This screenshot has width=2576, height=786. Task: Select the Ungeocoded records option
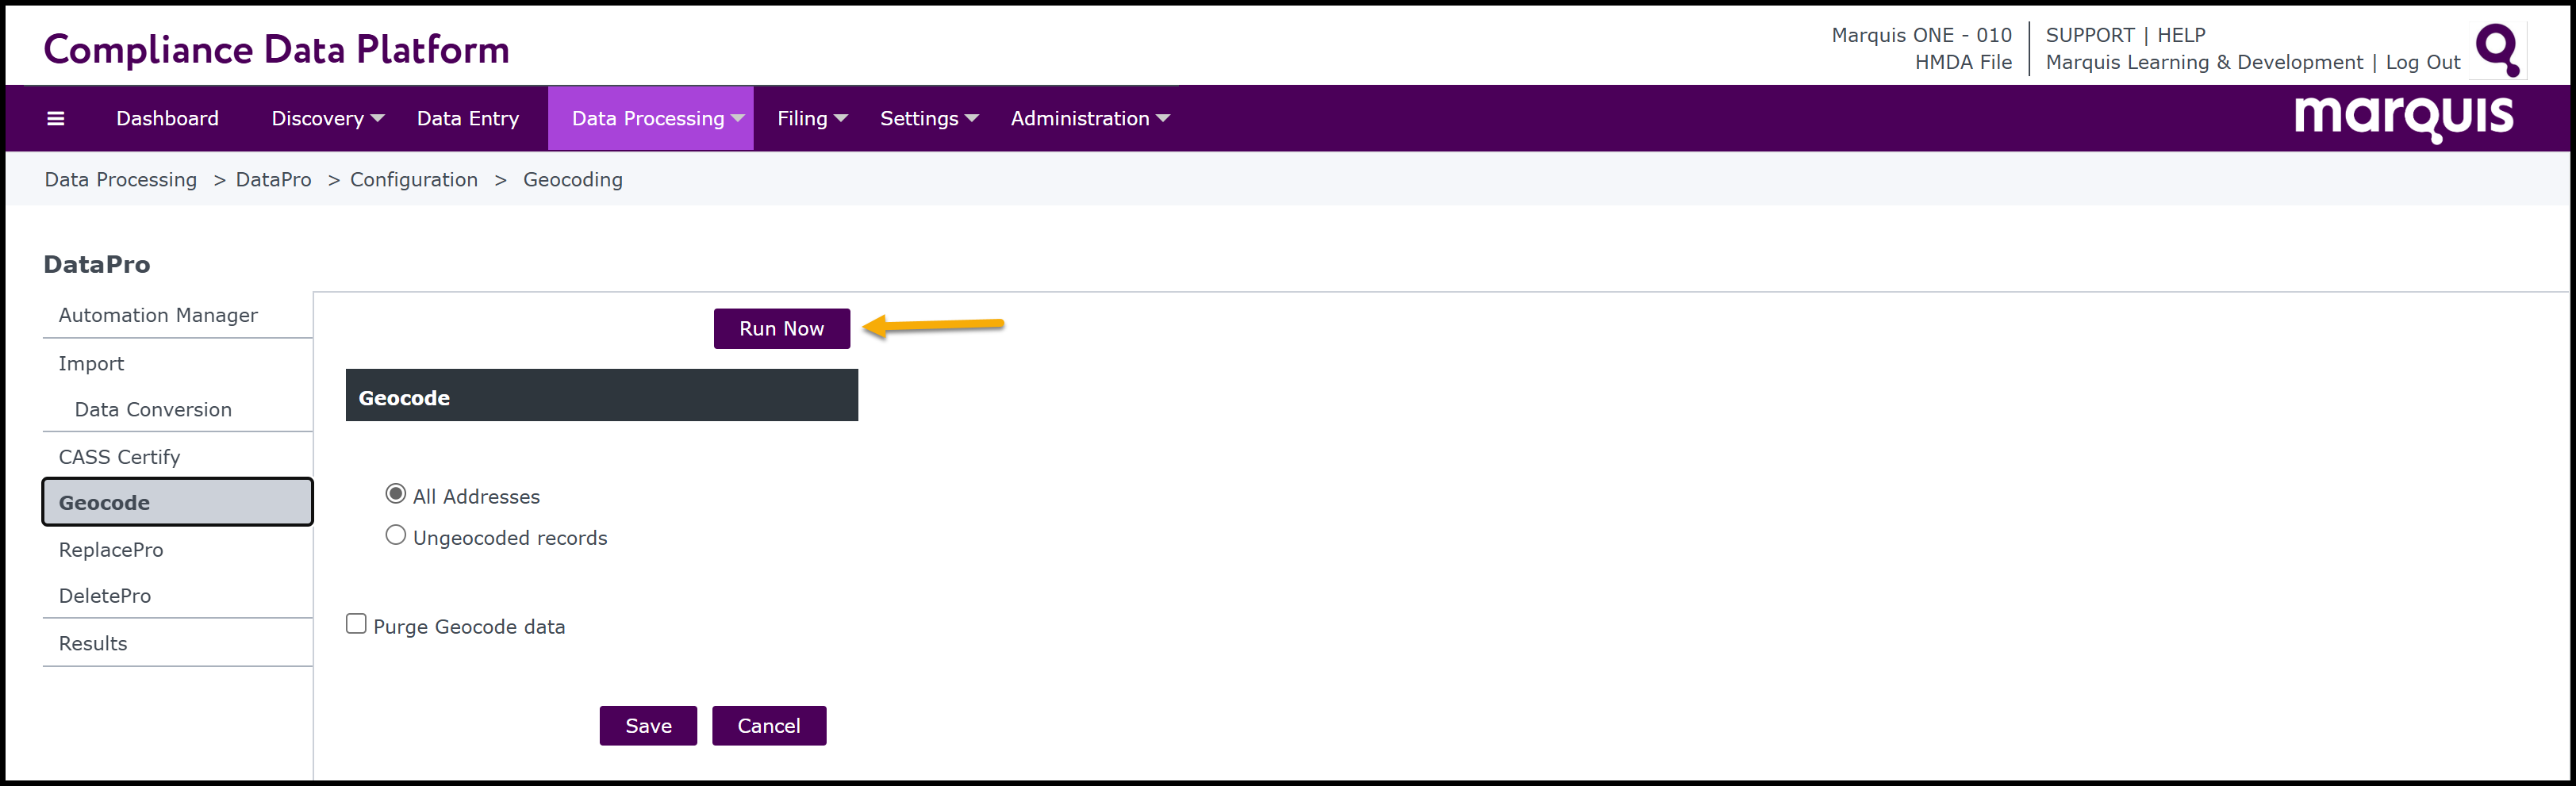pos(396,536)
